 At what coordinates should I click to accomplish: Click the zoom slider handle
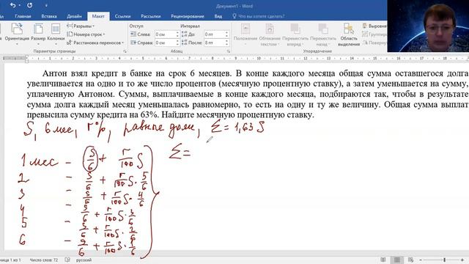click(445, 260)
